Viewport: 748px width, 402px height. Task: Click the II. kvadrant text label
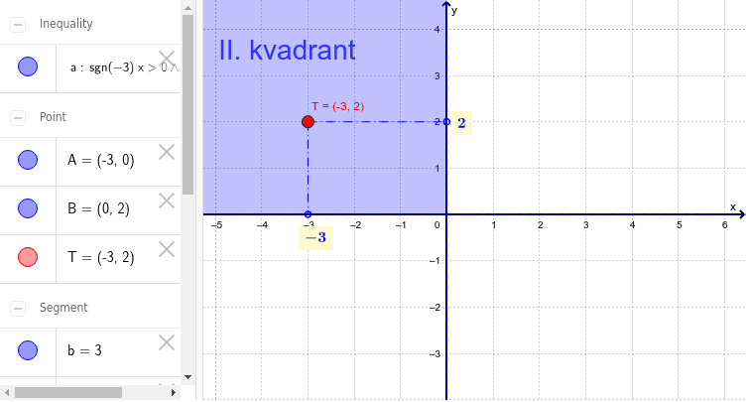click(x=287, y=51)
